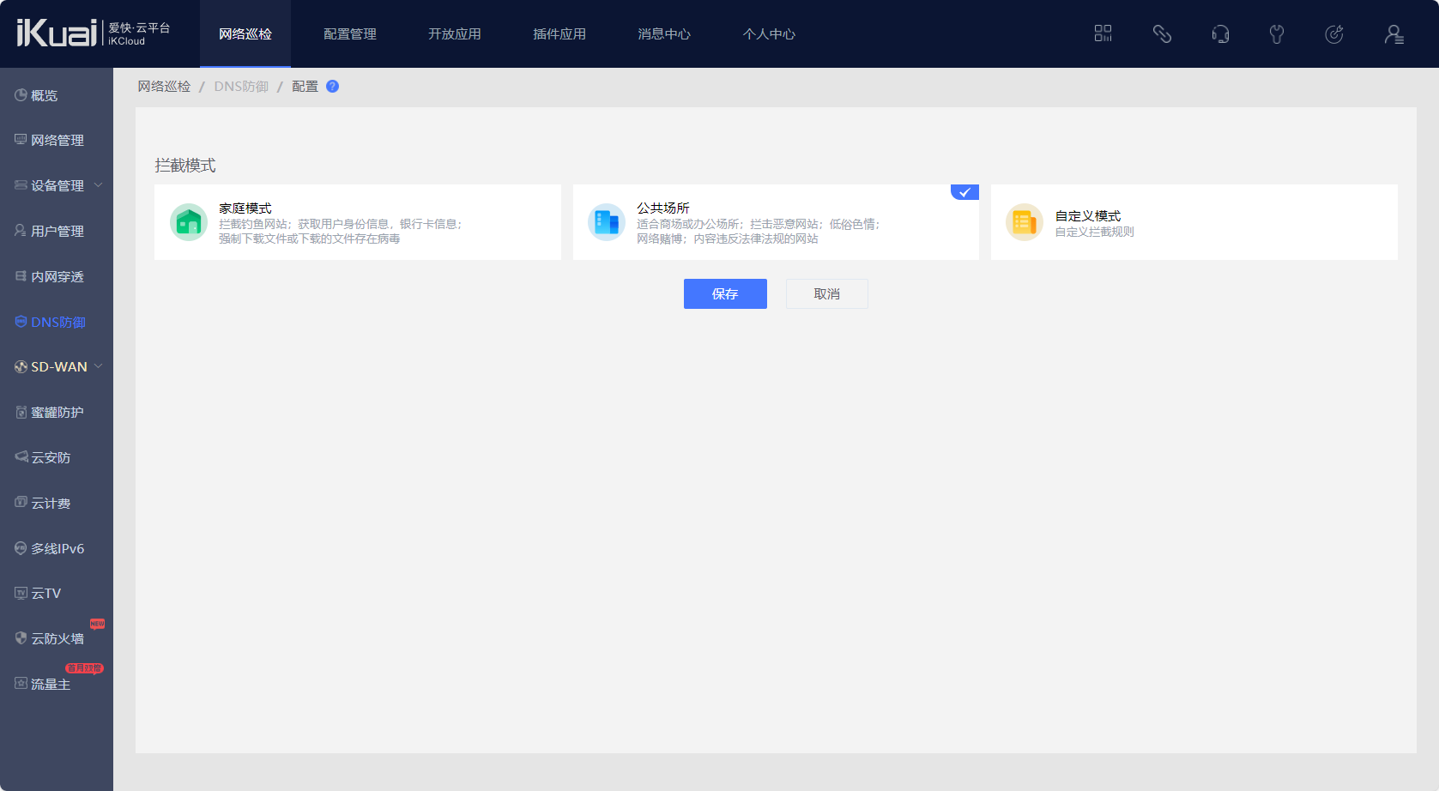Switch to the 配置管理 top tab
Viewport: 1439px width, 791px height.
(350, 33)
